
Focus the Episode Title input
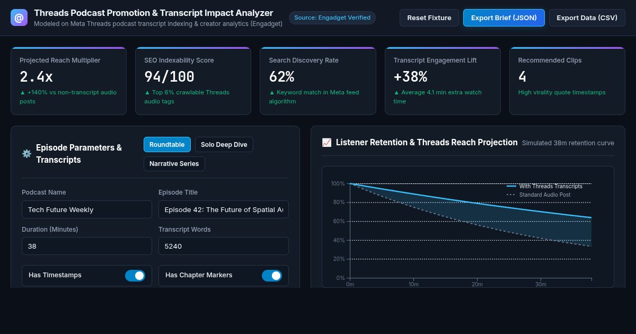point(224,209)
